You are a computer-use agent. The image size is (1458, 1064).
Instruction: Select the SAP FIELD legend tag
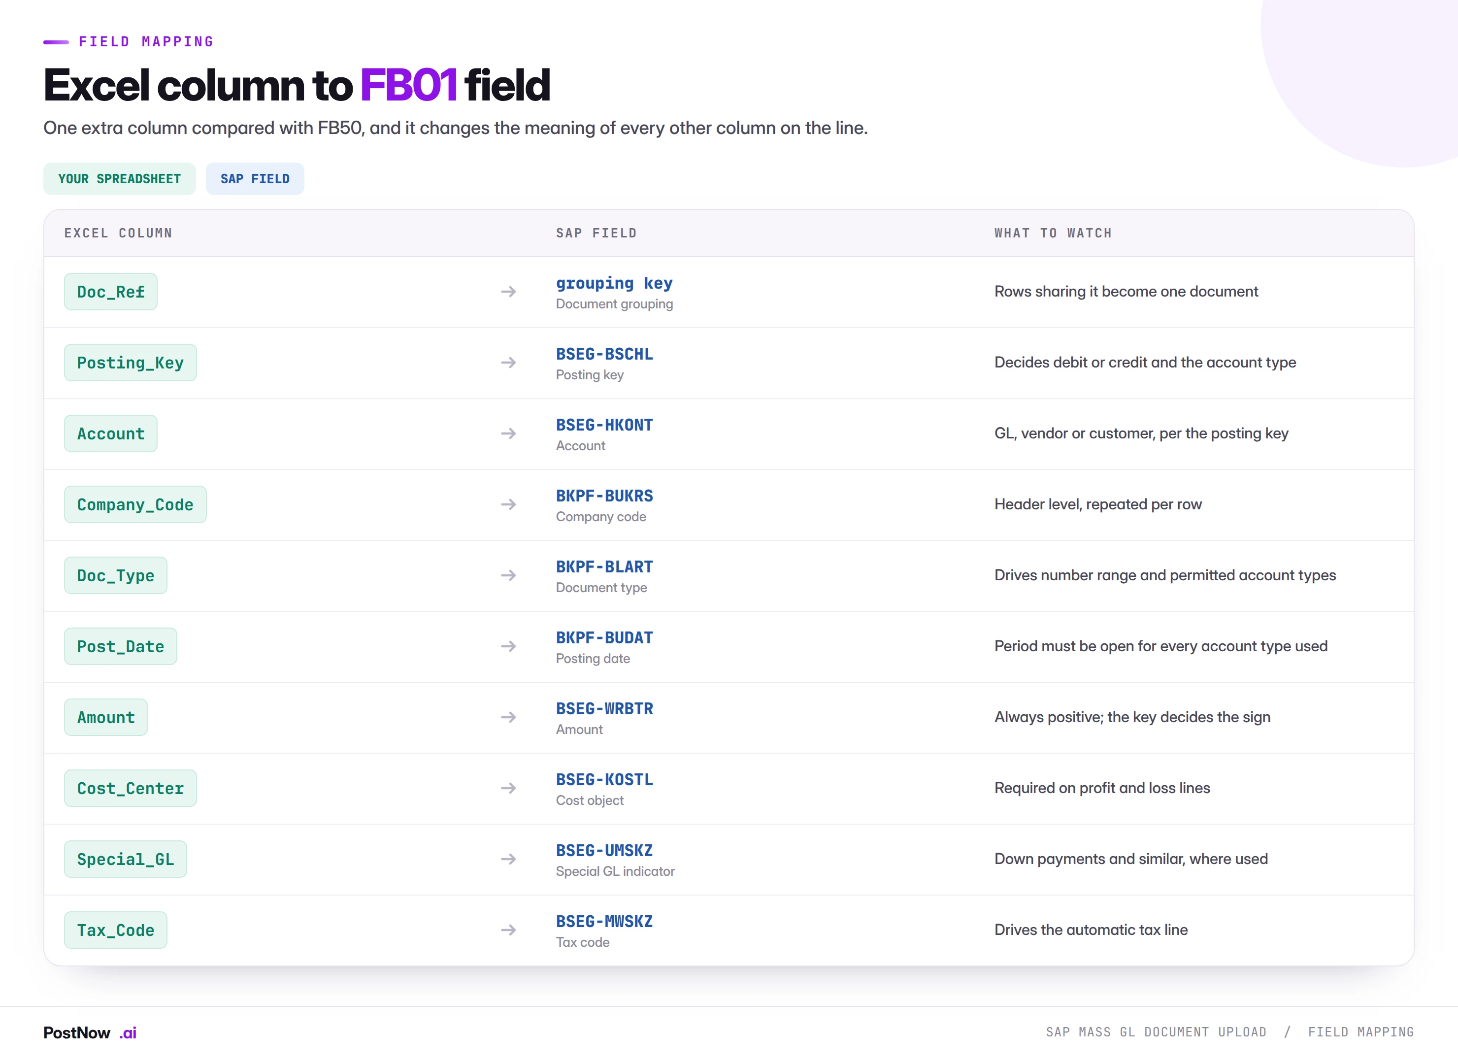click(x=255, y=178)
